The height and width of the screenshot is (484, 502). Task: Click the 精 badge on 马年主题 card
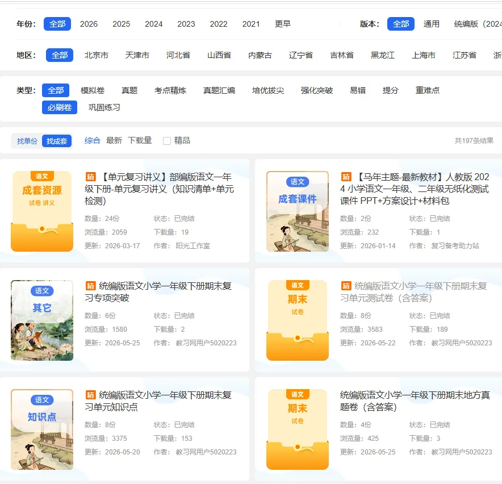click(346, 177)
